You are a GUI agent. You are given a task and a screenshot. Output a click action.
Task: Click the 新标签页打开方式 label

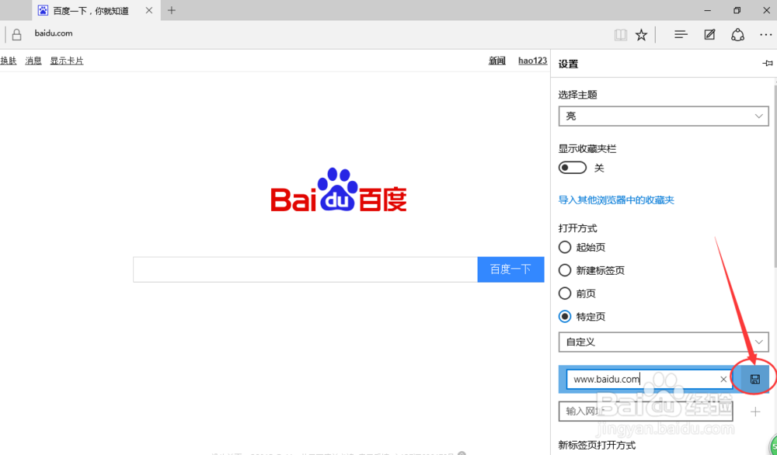click(597, 445)
